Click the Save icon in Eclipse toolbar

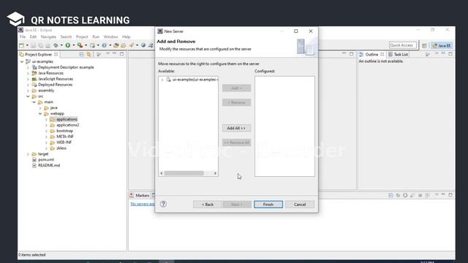pyautogui.click(x=34, y=45)
